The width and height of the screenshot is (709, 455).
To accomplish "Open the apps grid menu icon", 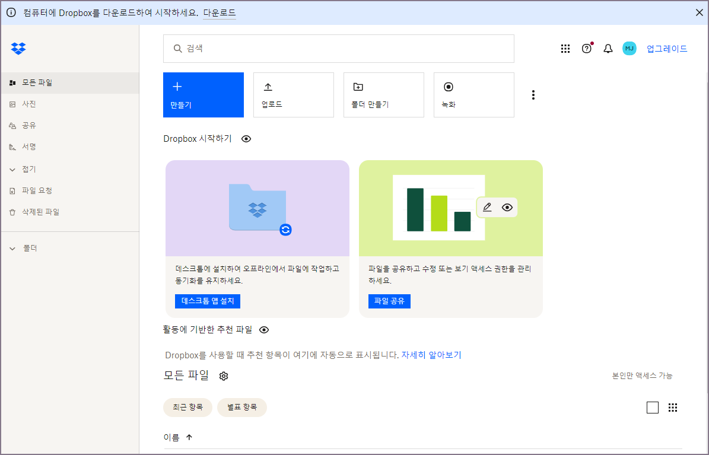I will (x=565, y=49).
